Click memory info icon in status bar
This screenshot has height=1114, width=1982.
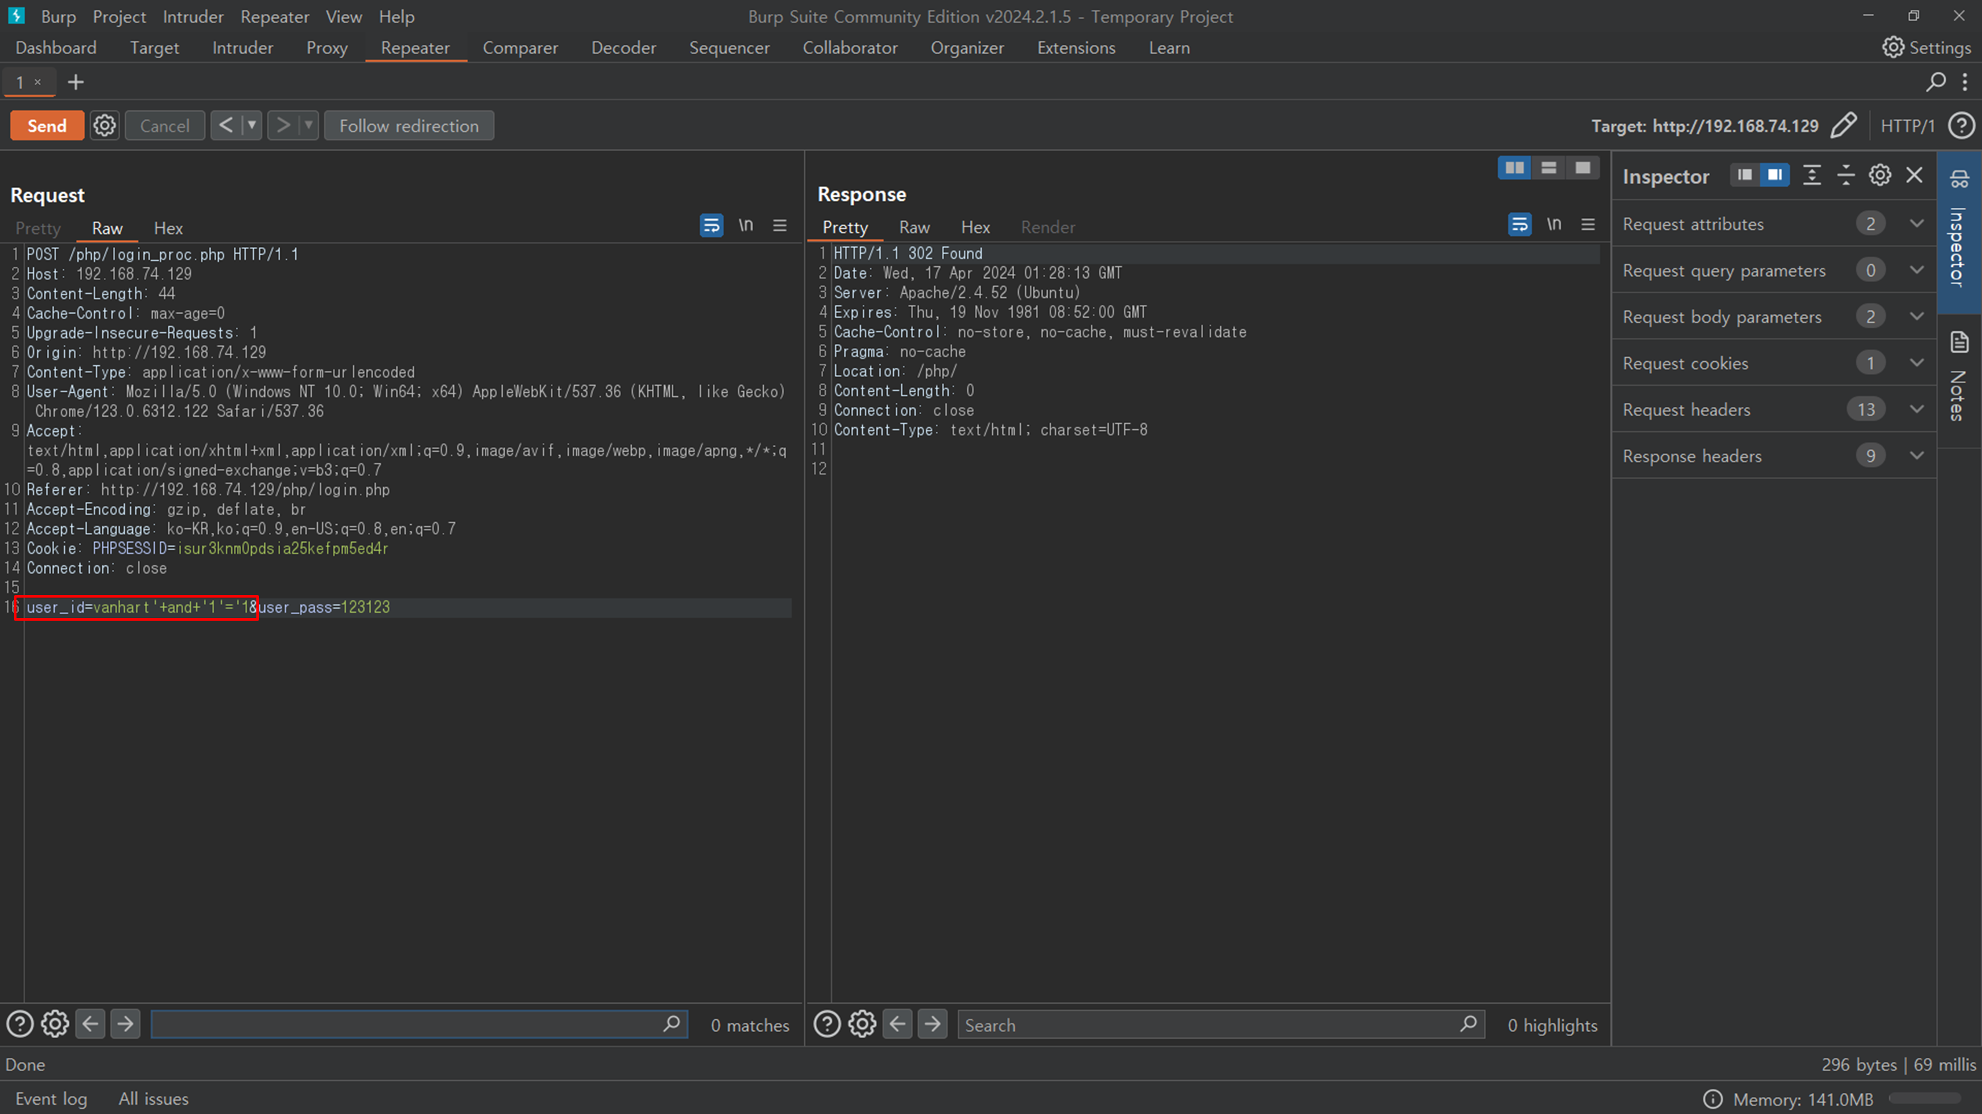pos(1714,1099)
